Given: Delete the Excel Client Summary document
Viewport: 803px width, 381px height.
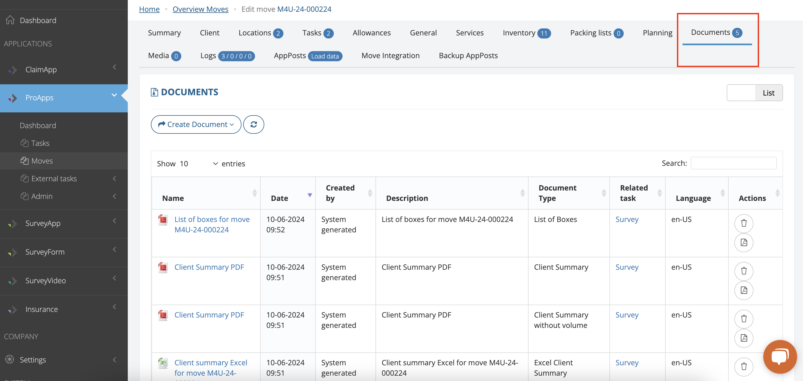Looking at the screenshot, I should point(744,367).
